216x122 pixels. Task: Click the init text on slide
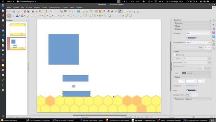(x=74, y=86)
